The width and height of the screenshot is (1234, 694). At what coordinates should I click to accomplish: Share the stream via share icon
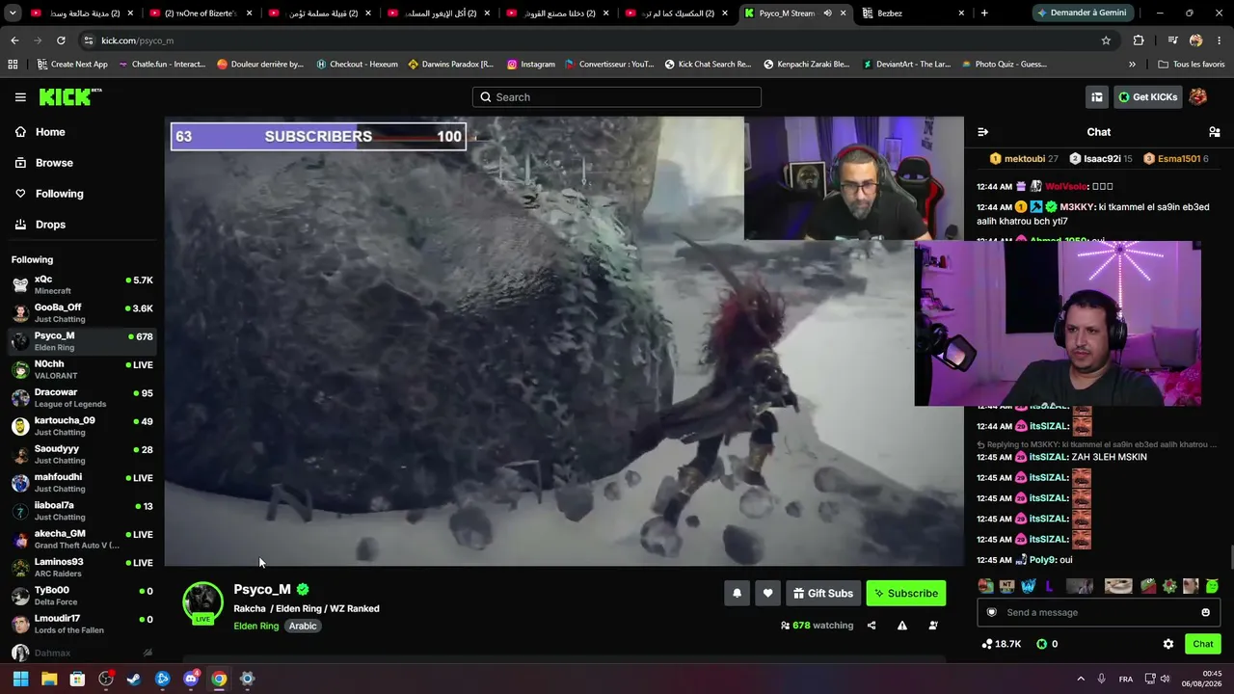pyautogui.click(x=872, y=626)
